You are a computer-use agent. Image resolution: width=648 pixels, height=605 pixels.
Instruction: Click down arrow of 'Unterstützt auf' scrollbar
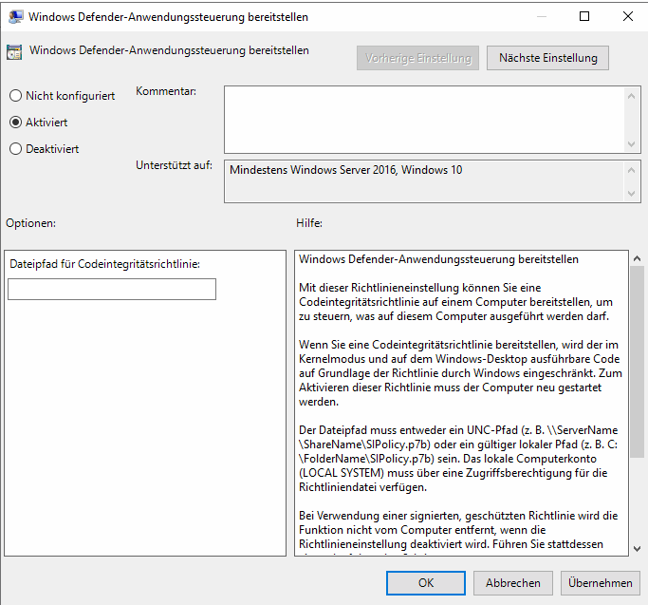click(x=633, y=195)
